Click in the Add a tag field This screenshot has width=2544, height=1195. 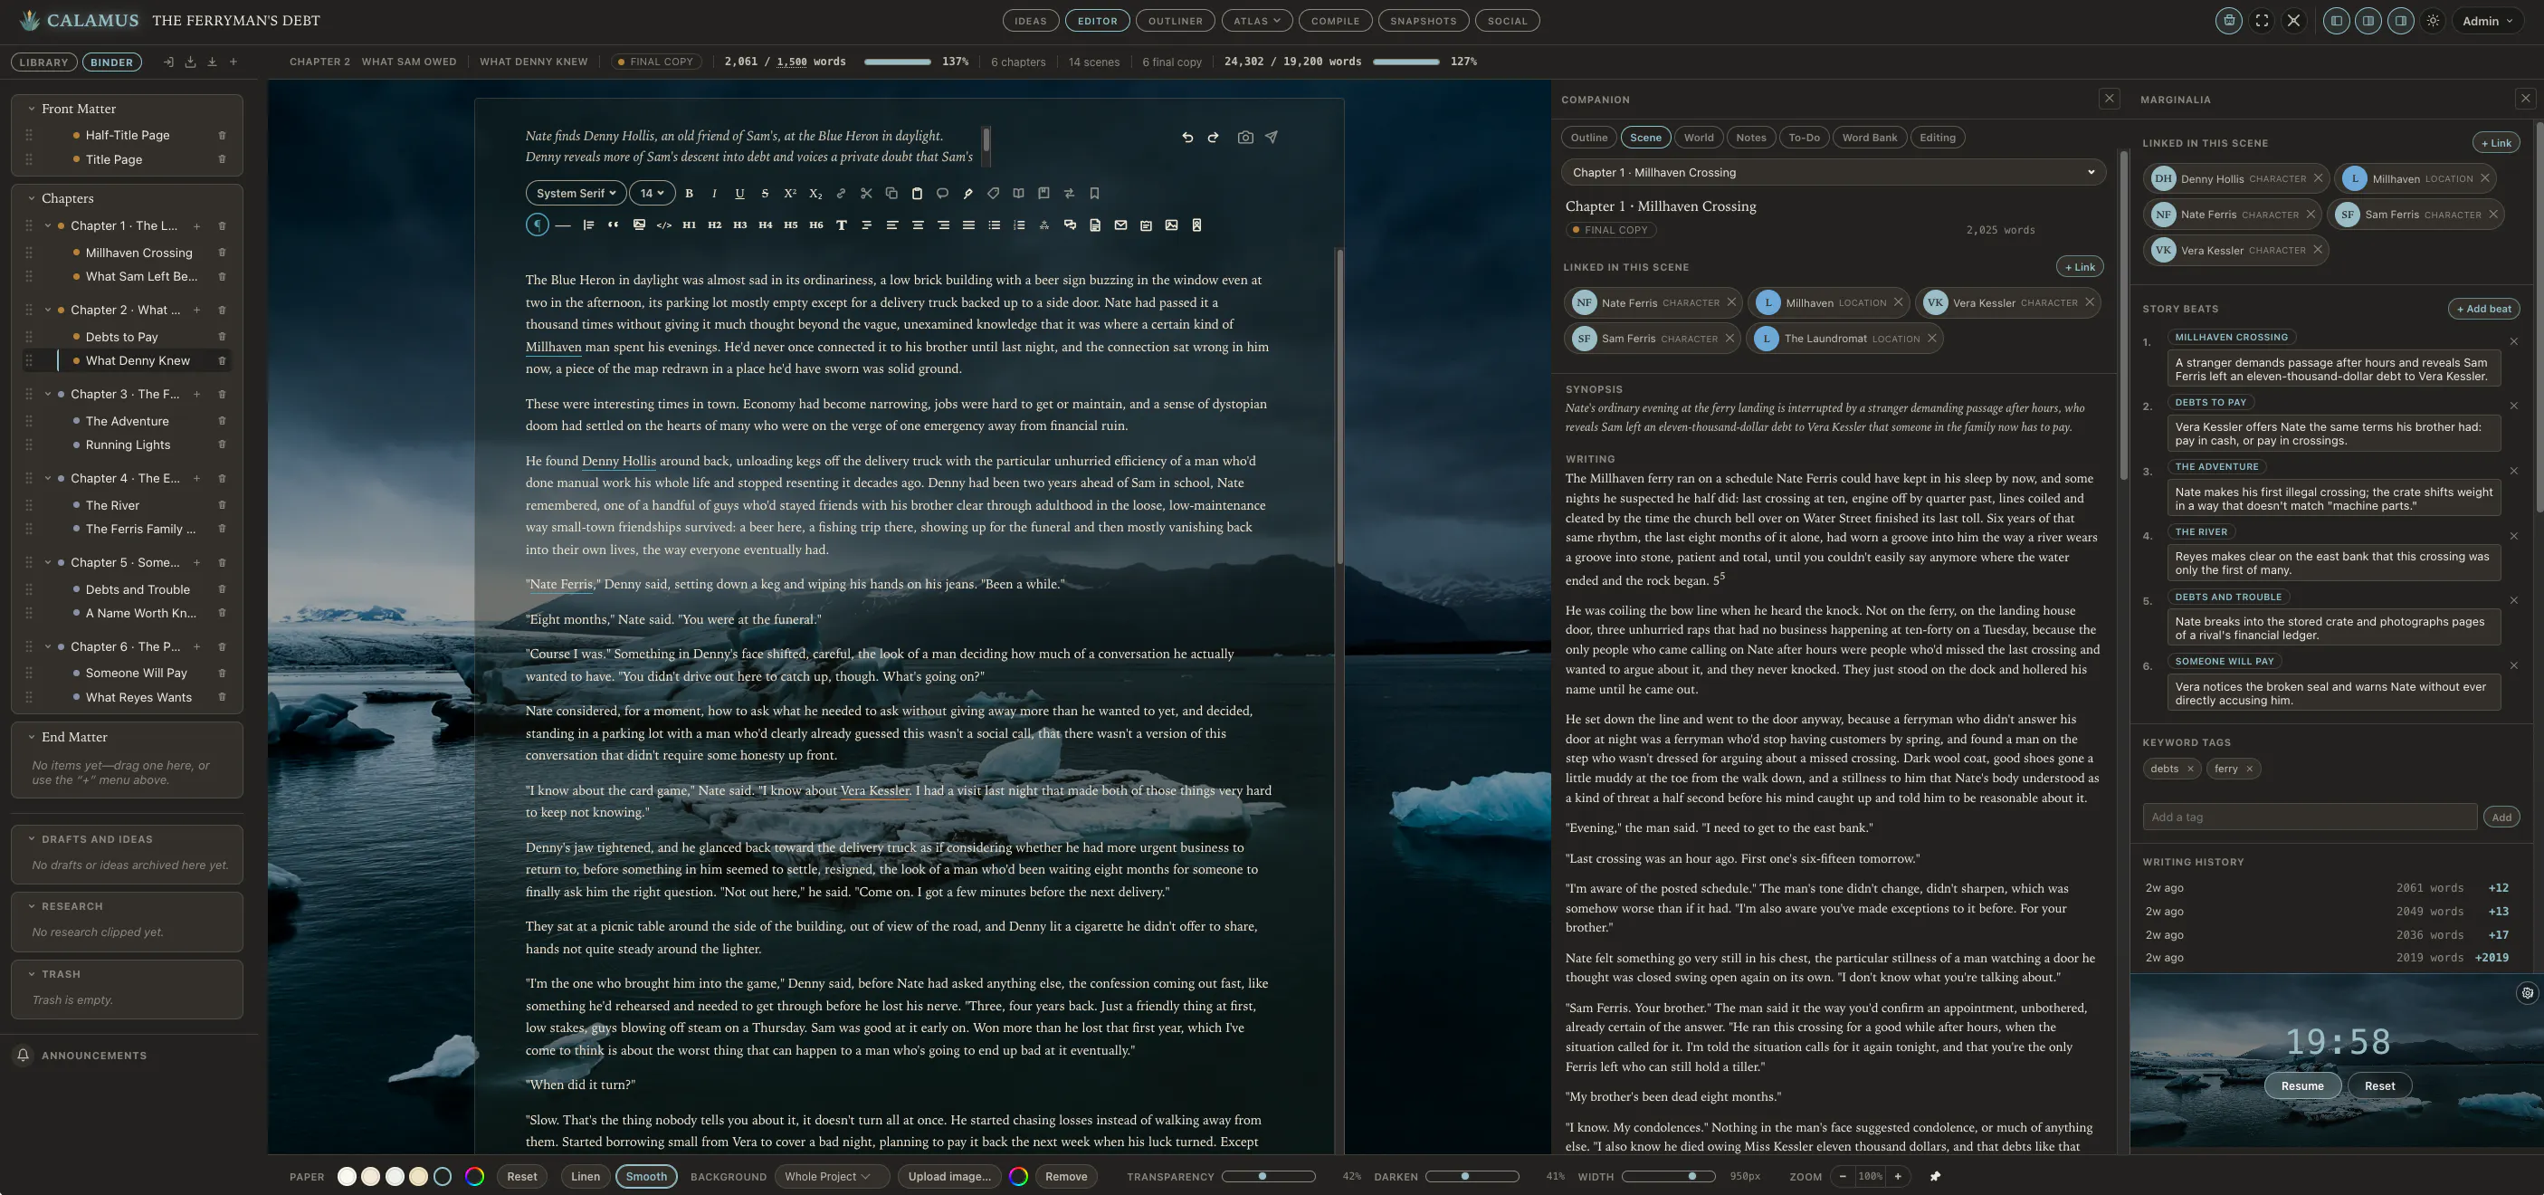click(2309, 817)
